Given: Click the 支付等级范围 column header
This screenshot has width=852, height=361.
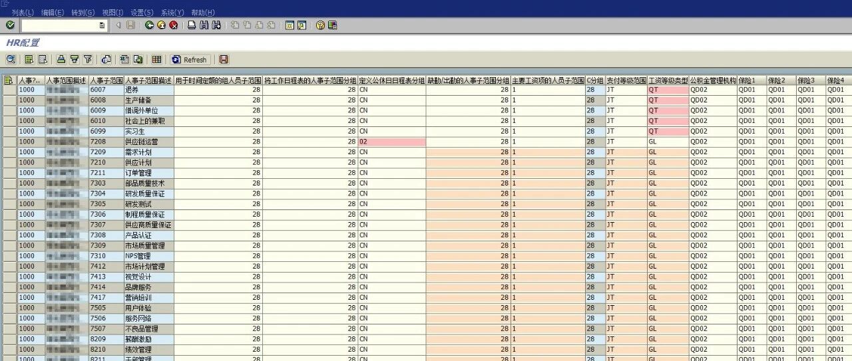Looking at the screenshot, I should click(x=626, y=80).
